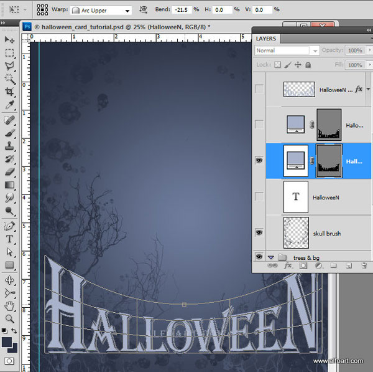Select the Gradient tool
373x372 pixels.
click(9, 185)
